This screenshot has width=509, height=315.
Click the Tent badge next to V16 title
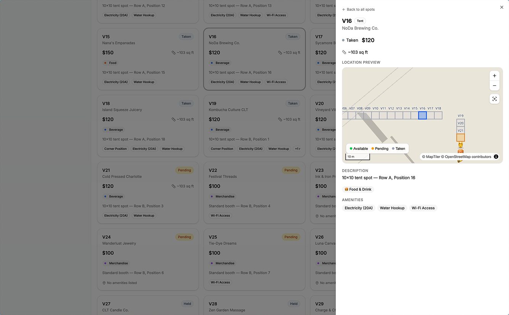point(360,21)
